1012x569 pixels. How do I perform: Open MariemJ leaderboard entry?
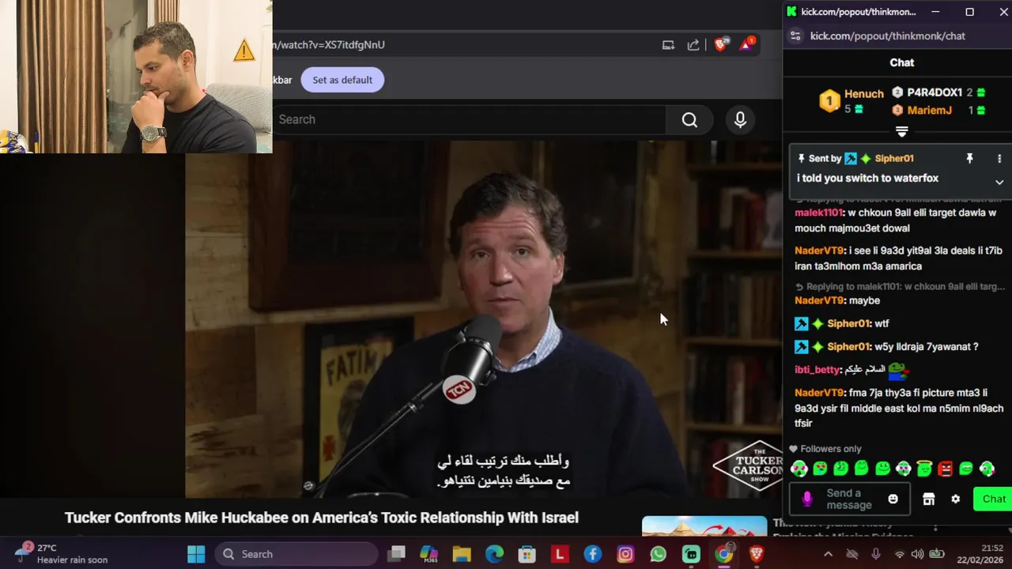point(938,111)
